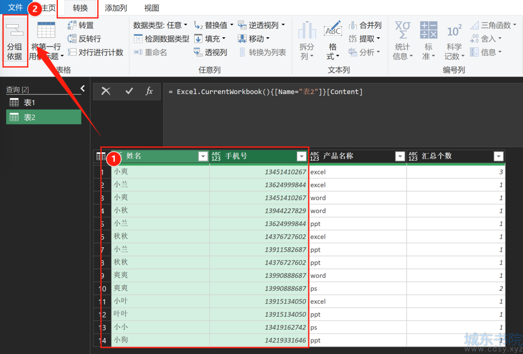Click the 产品名称 column data type icon
Image resolution: width=523 pixels, height=354 pixels.
[315, 156]
